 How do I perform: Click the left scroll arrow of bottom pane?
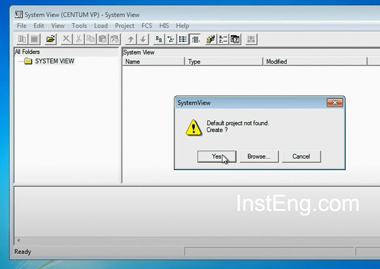point(19,240)
